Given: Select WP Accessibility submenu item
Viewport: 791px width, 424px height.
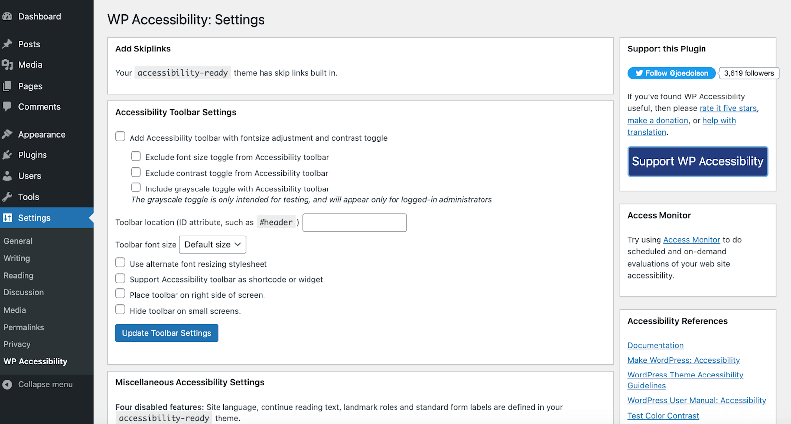Looking at the screenshot, I should (x=36, y=361).
